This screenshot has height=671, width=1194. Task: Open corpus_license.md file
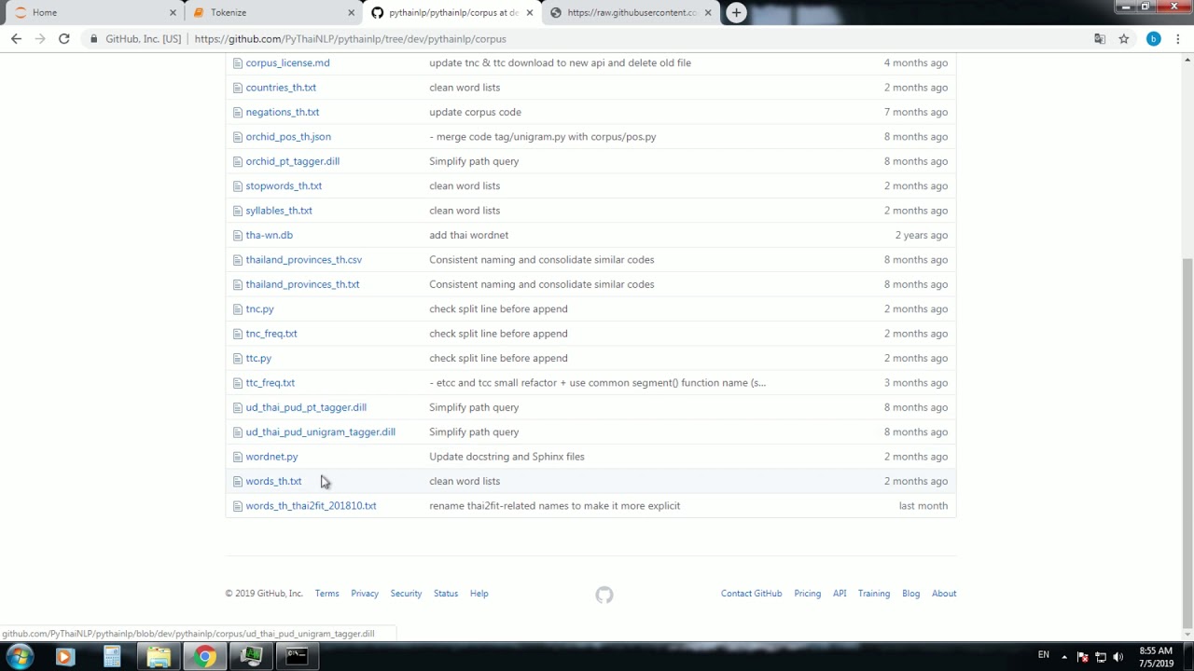pos(287,62)
